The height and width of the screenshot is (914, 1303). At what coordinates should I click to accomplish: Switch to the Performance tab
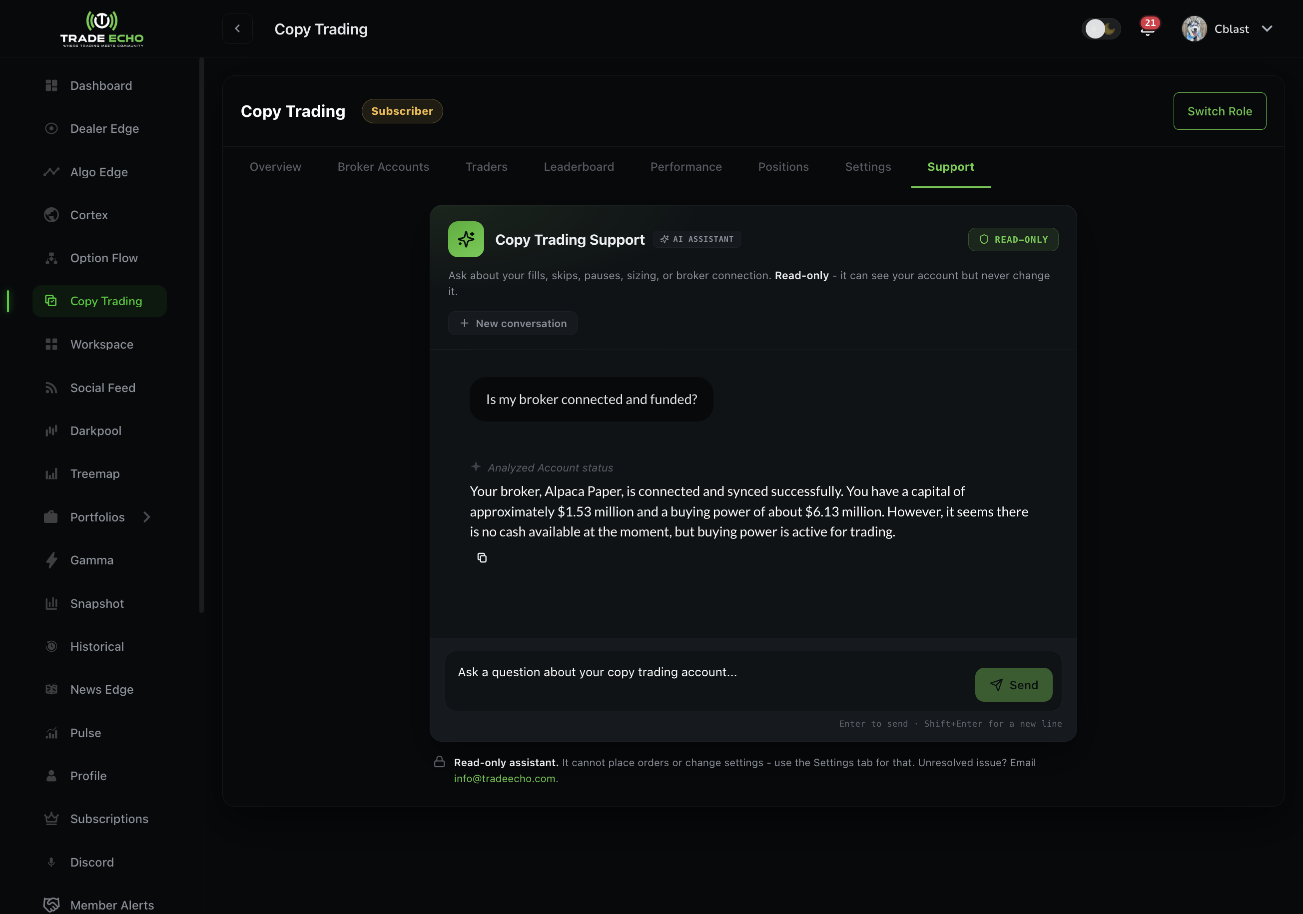[x=686, y=167]
